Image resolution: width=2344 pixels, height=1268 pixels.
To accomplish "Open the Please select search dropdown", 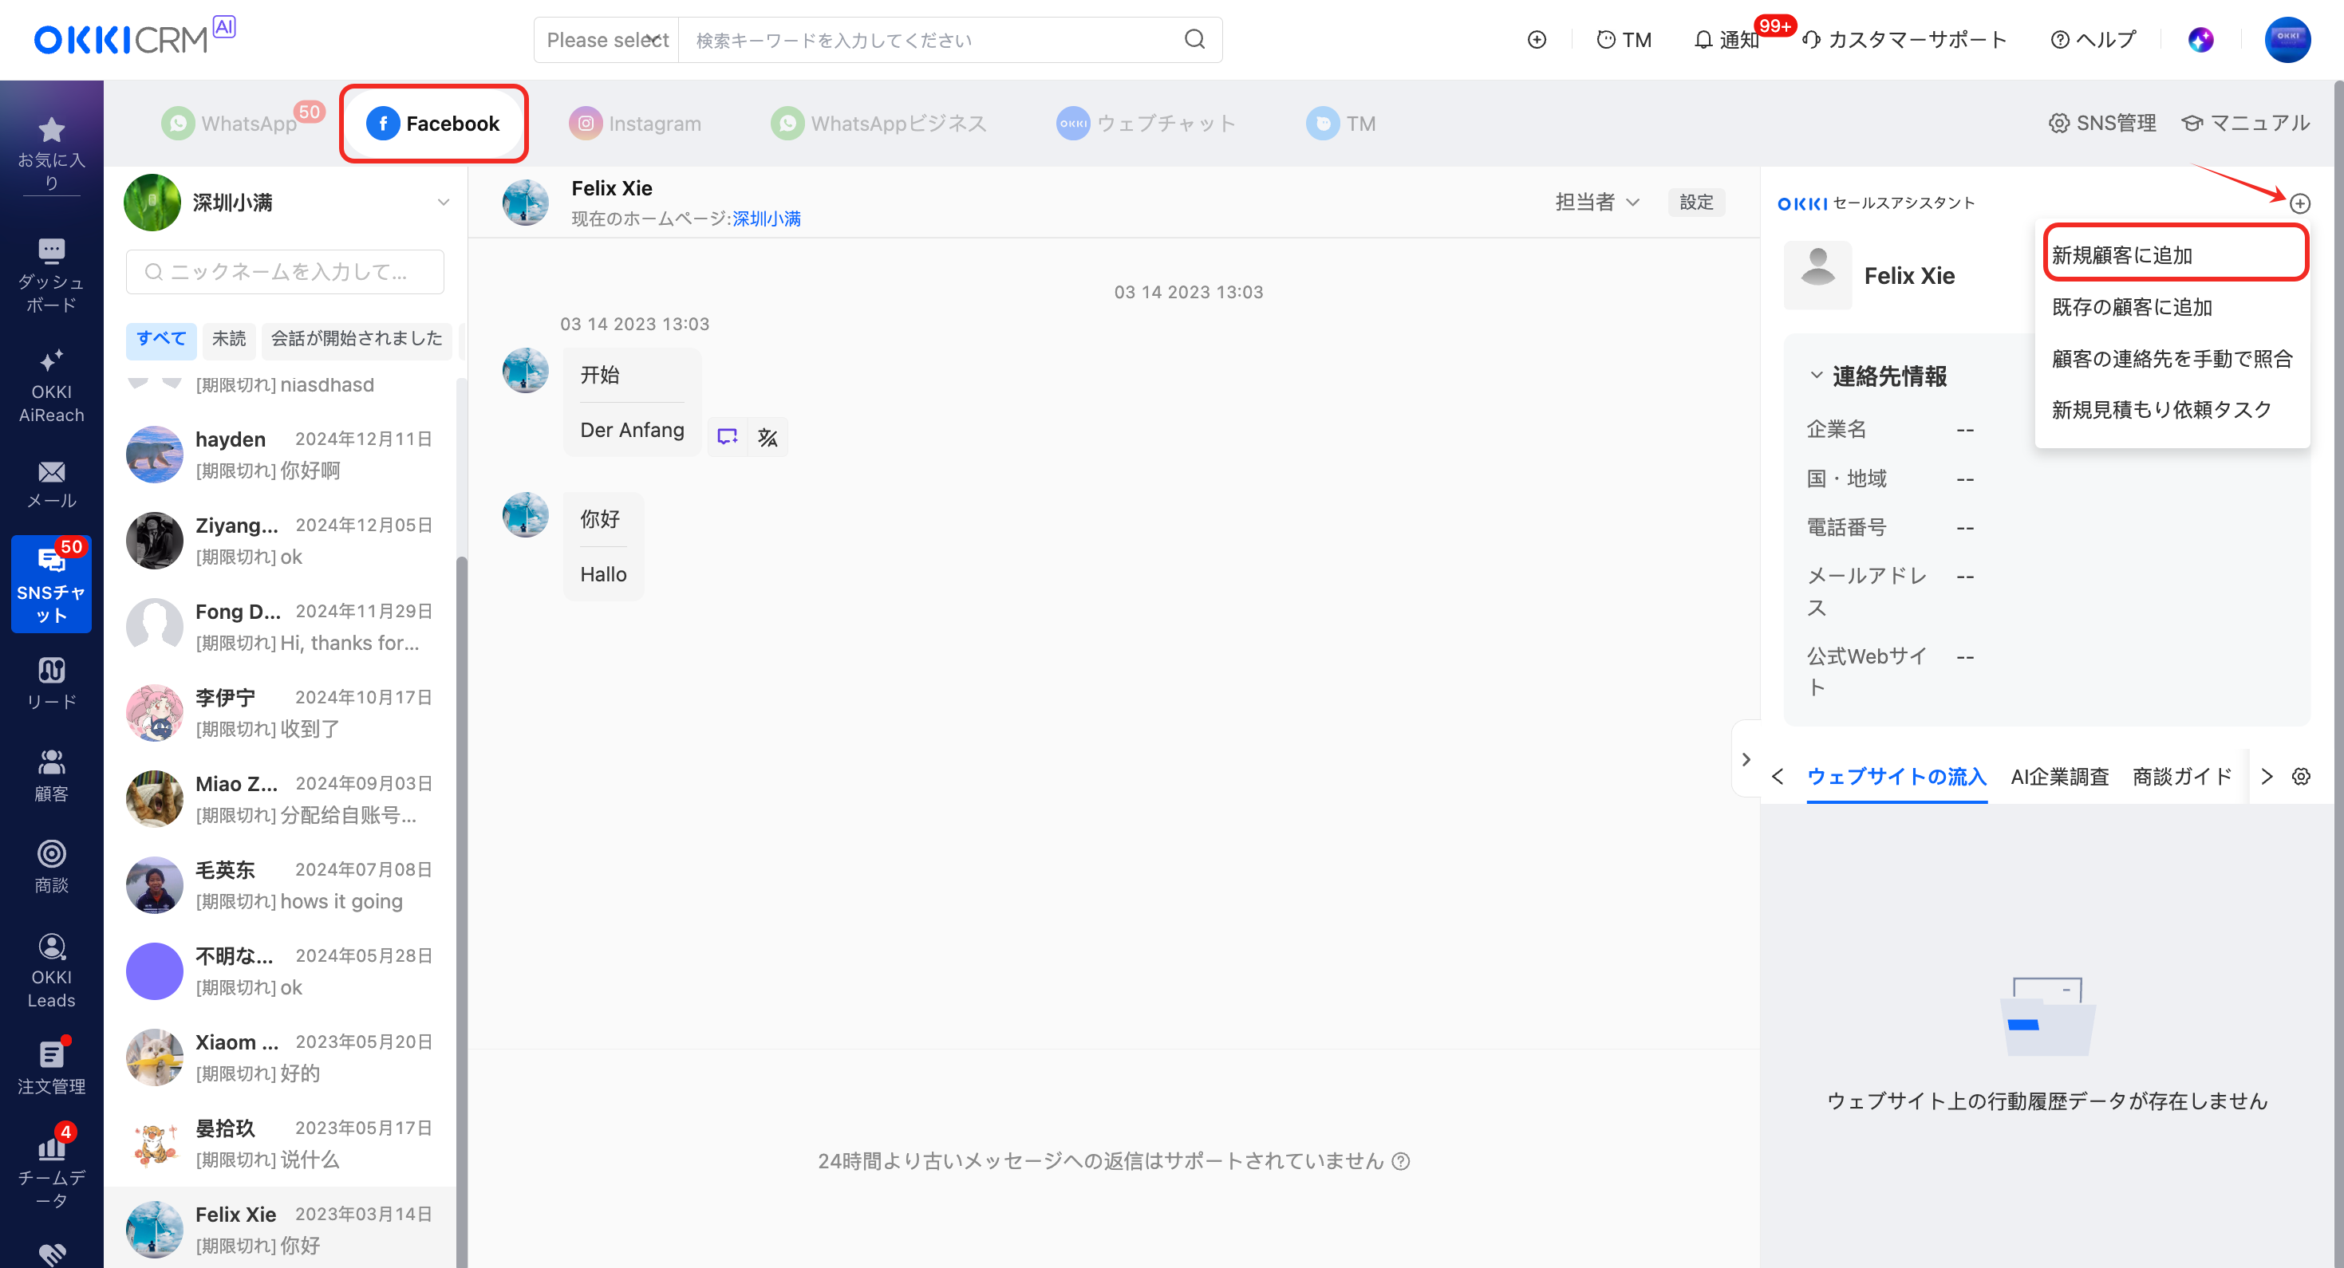I will click(607, 39).
